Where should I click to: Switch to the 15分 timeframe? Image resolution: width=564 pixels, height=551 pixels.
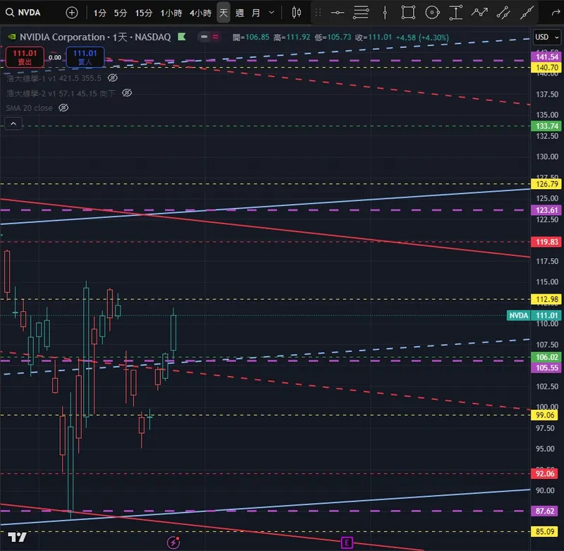coord(144,13)
